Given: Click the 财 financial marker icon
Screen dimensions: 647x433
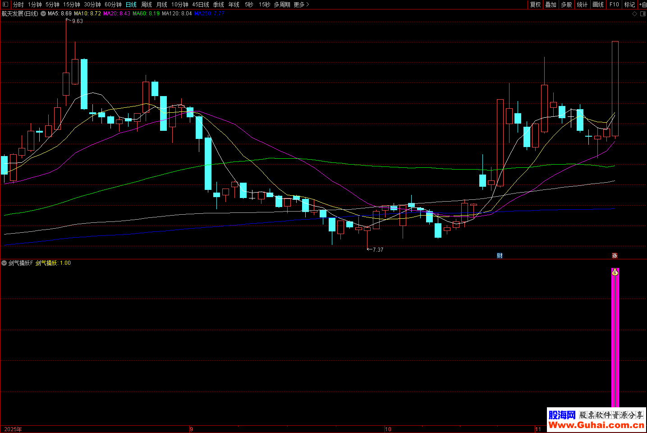Looking at the screenshot, I should 500,256.
